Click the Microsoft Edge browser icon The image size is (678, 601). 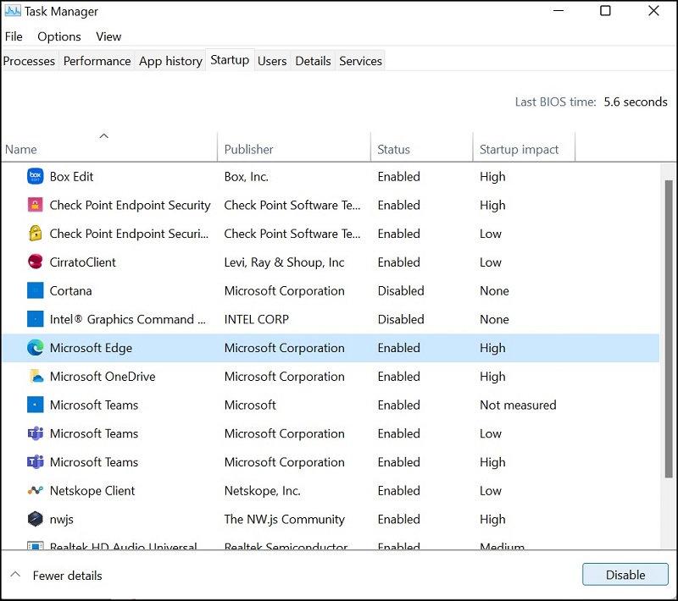pos(35,348)
